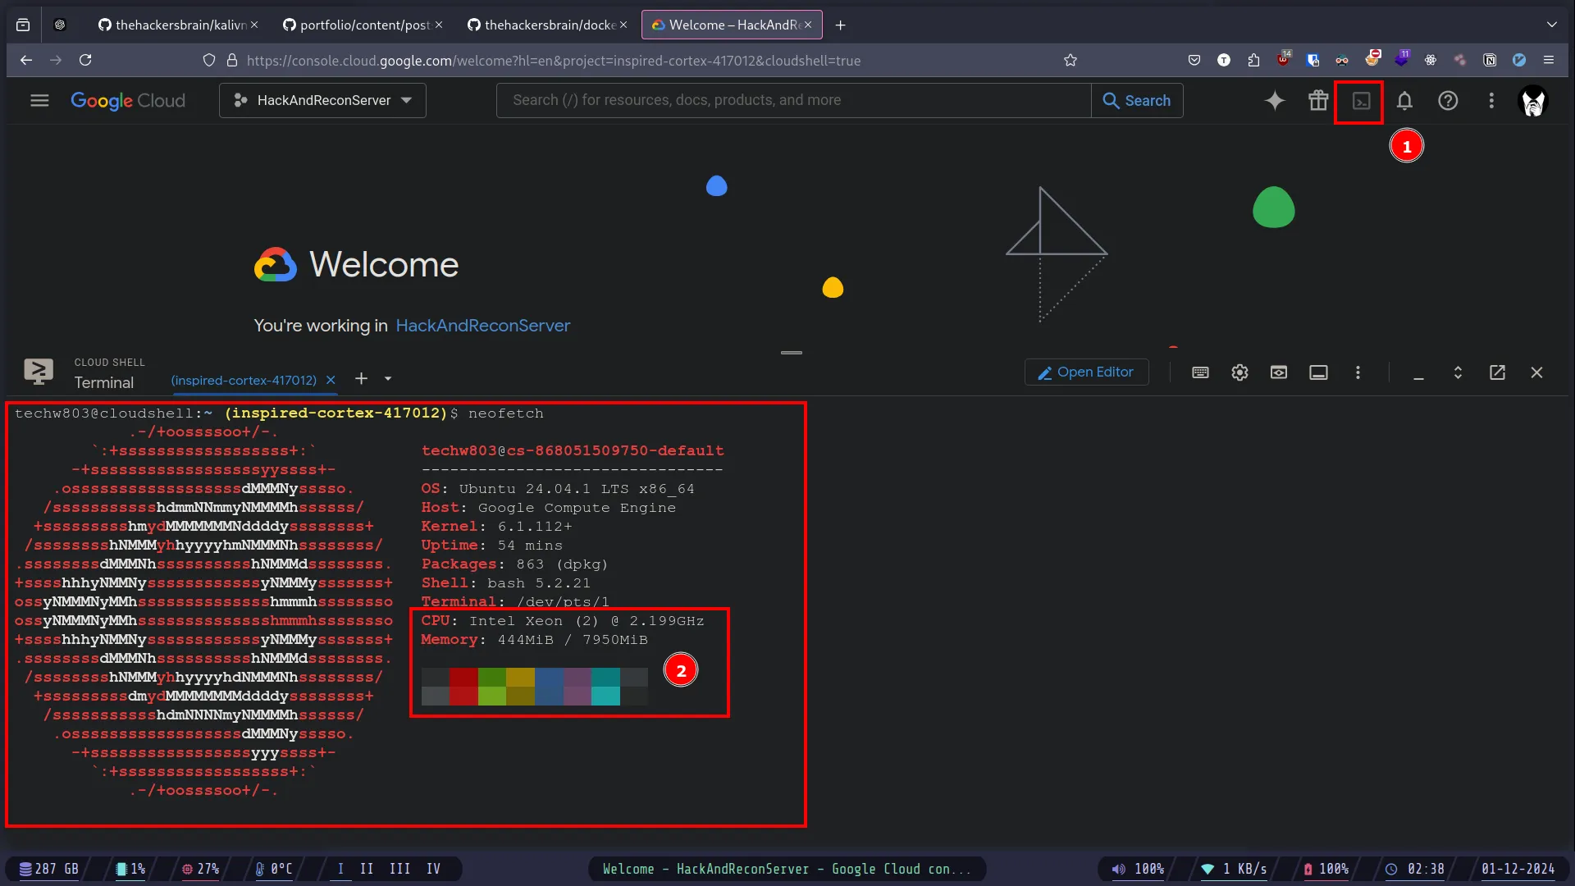Select the inspired-cortex-417012 terminal tab

(x=244, y=381)
